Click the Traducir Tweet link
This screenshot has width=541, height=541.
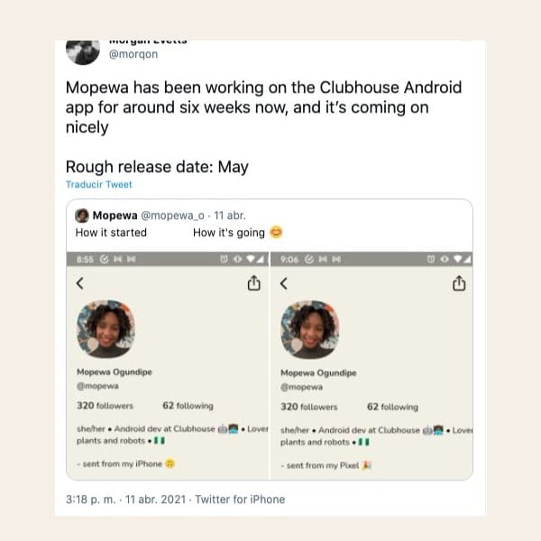(98, 185)
